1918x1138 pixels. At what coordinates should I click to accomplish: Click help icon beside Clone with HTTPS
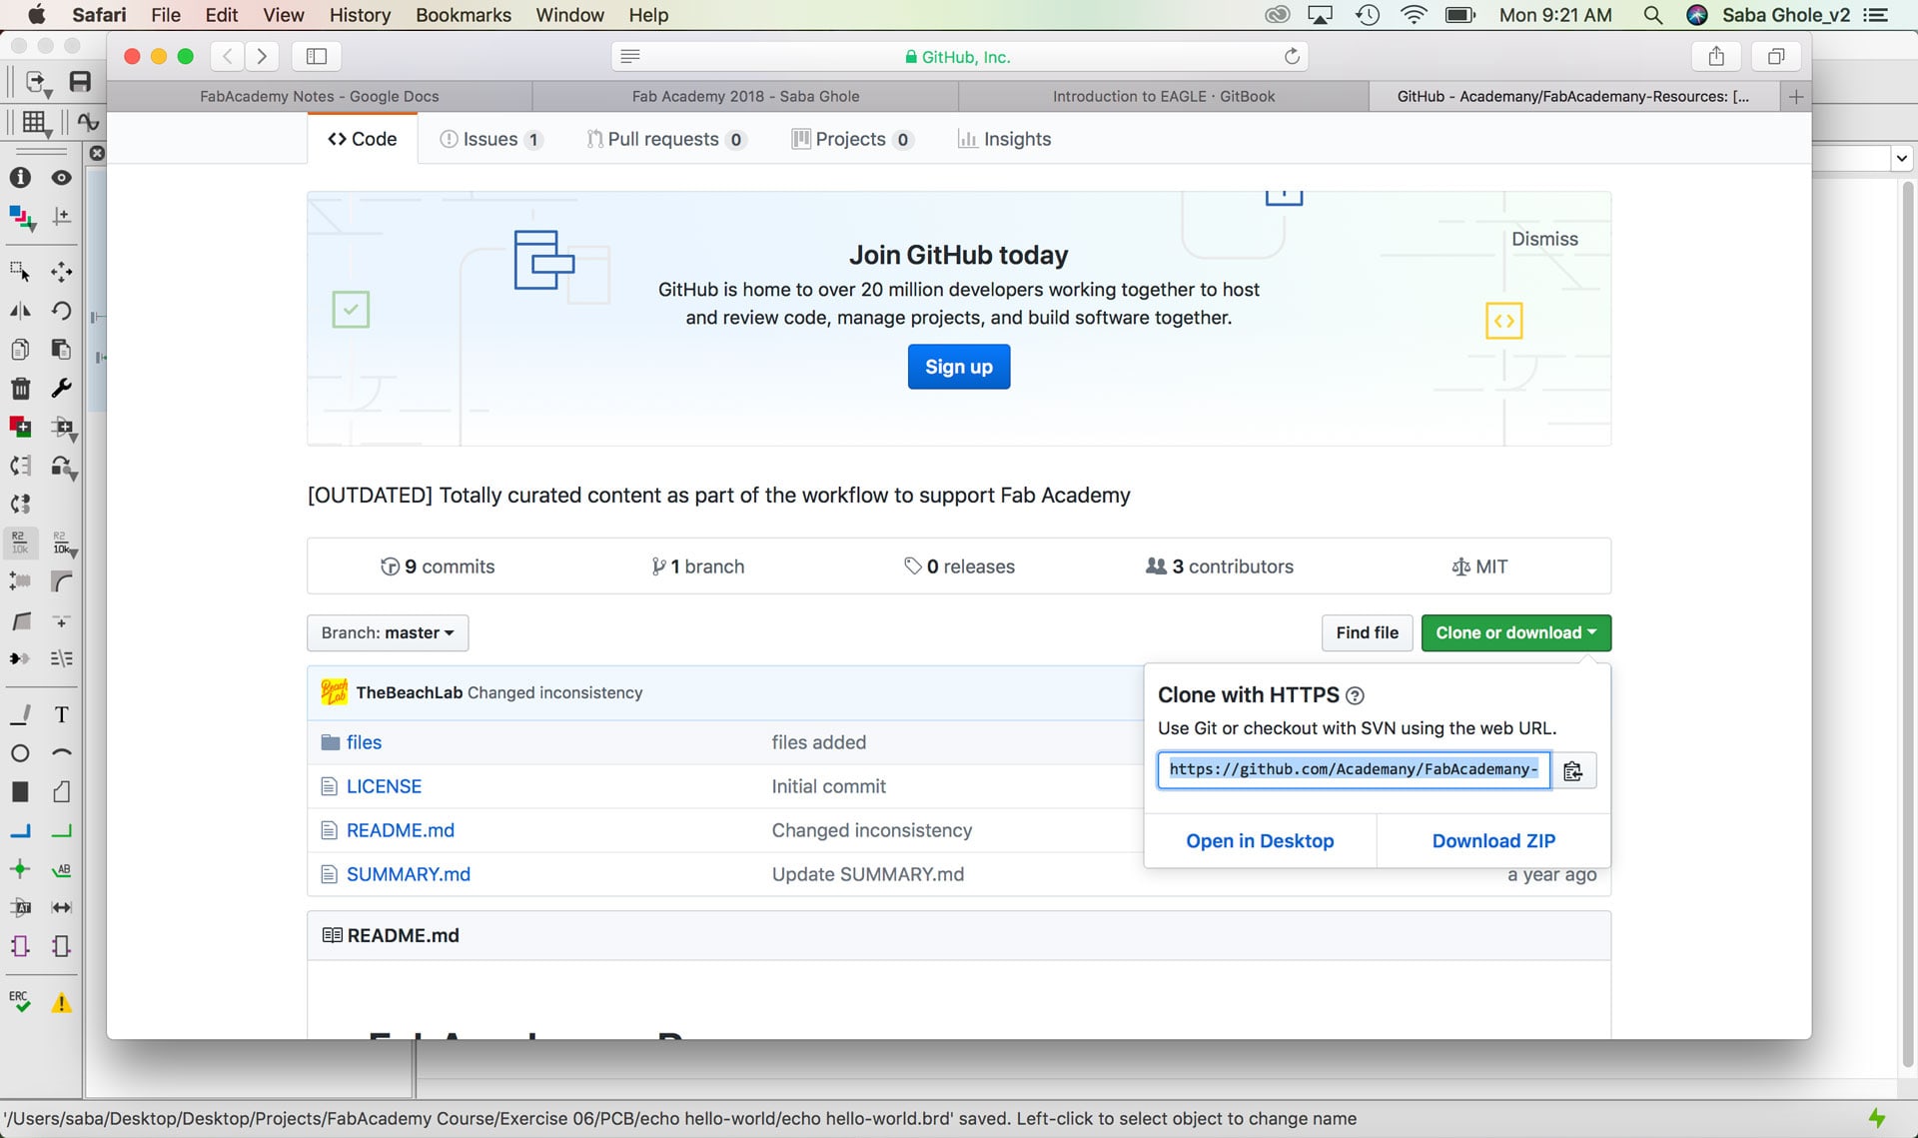click(x=1355, y=695)
